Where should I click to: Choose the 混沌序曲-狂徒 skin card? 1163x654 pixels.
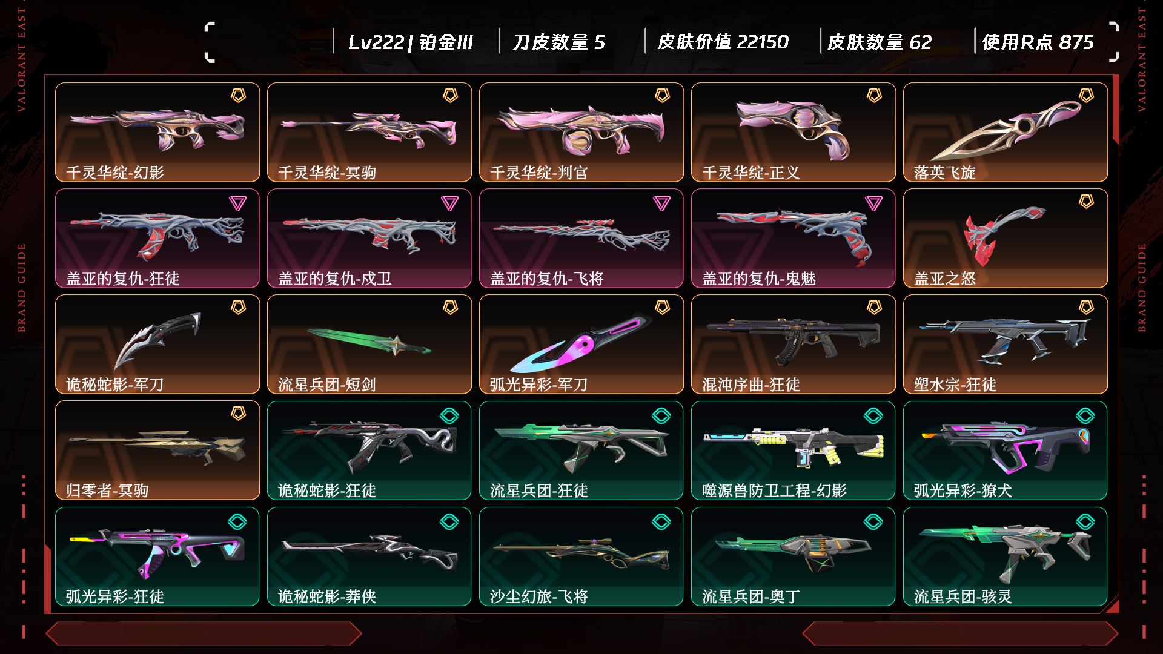(794, 345)
